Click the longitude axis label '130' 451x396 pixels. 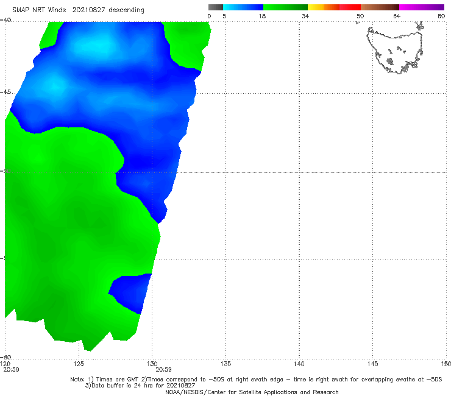[x=152, y=364]
